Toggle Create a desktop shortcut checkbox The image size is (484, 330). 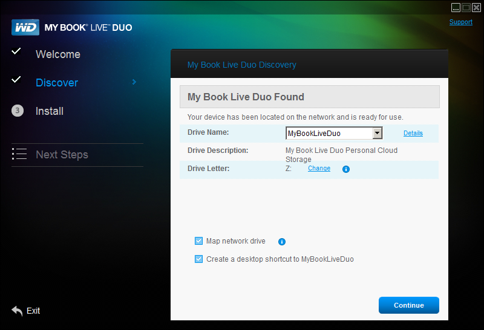(x=198, y=259)
